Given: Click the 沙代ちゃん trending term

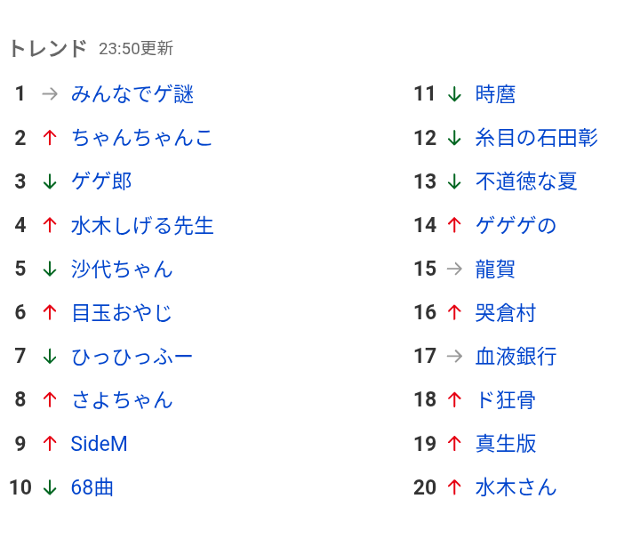Looking at the screenshot, I should pos(122,269).
